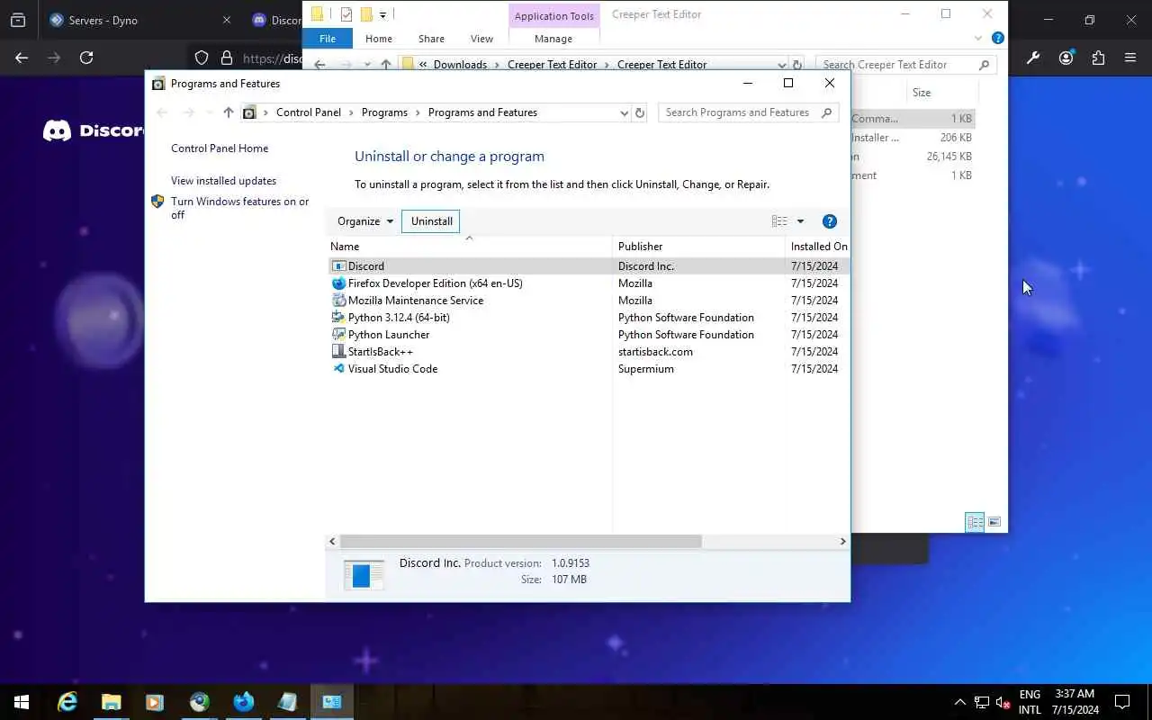Image resolution: width=1152 pixels, height=720 pixels.
Task: Open the Share ribbon tab in Explorer
Action: coord(431,39)
